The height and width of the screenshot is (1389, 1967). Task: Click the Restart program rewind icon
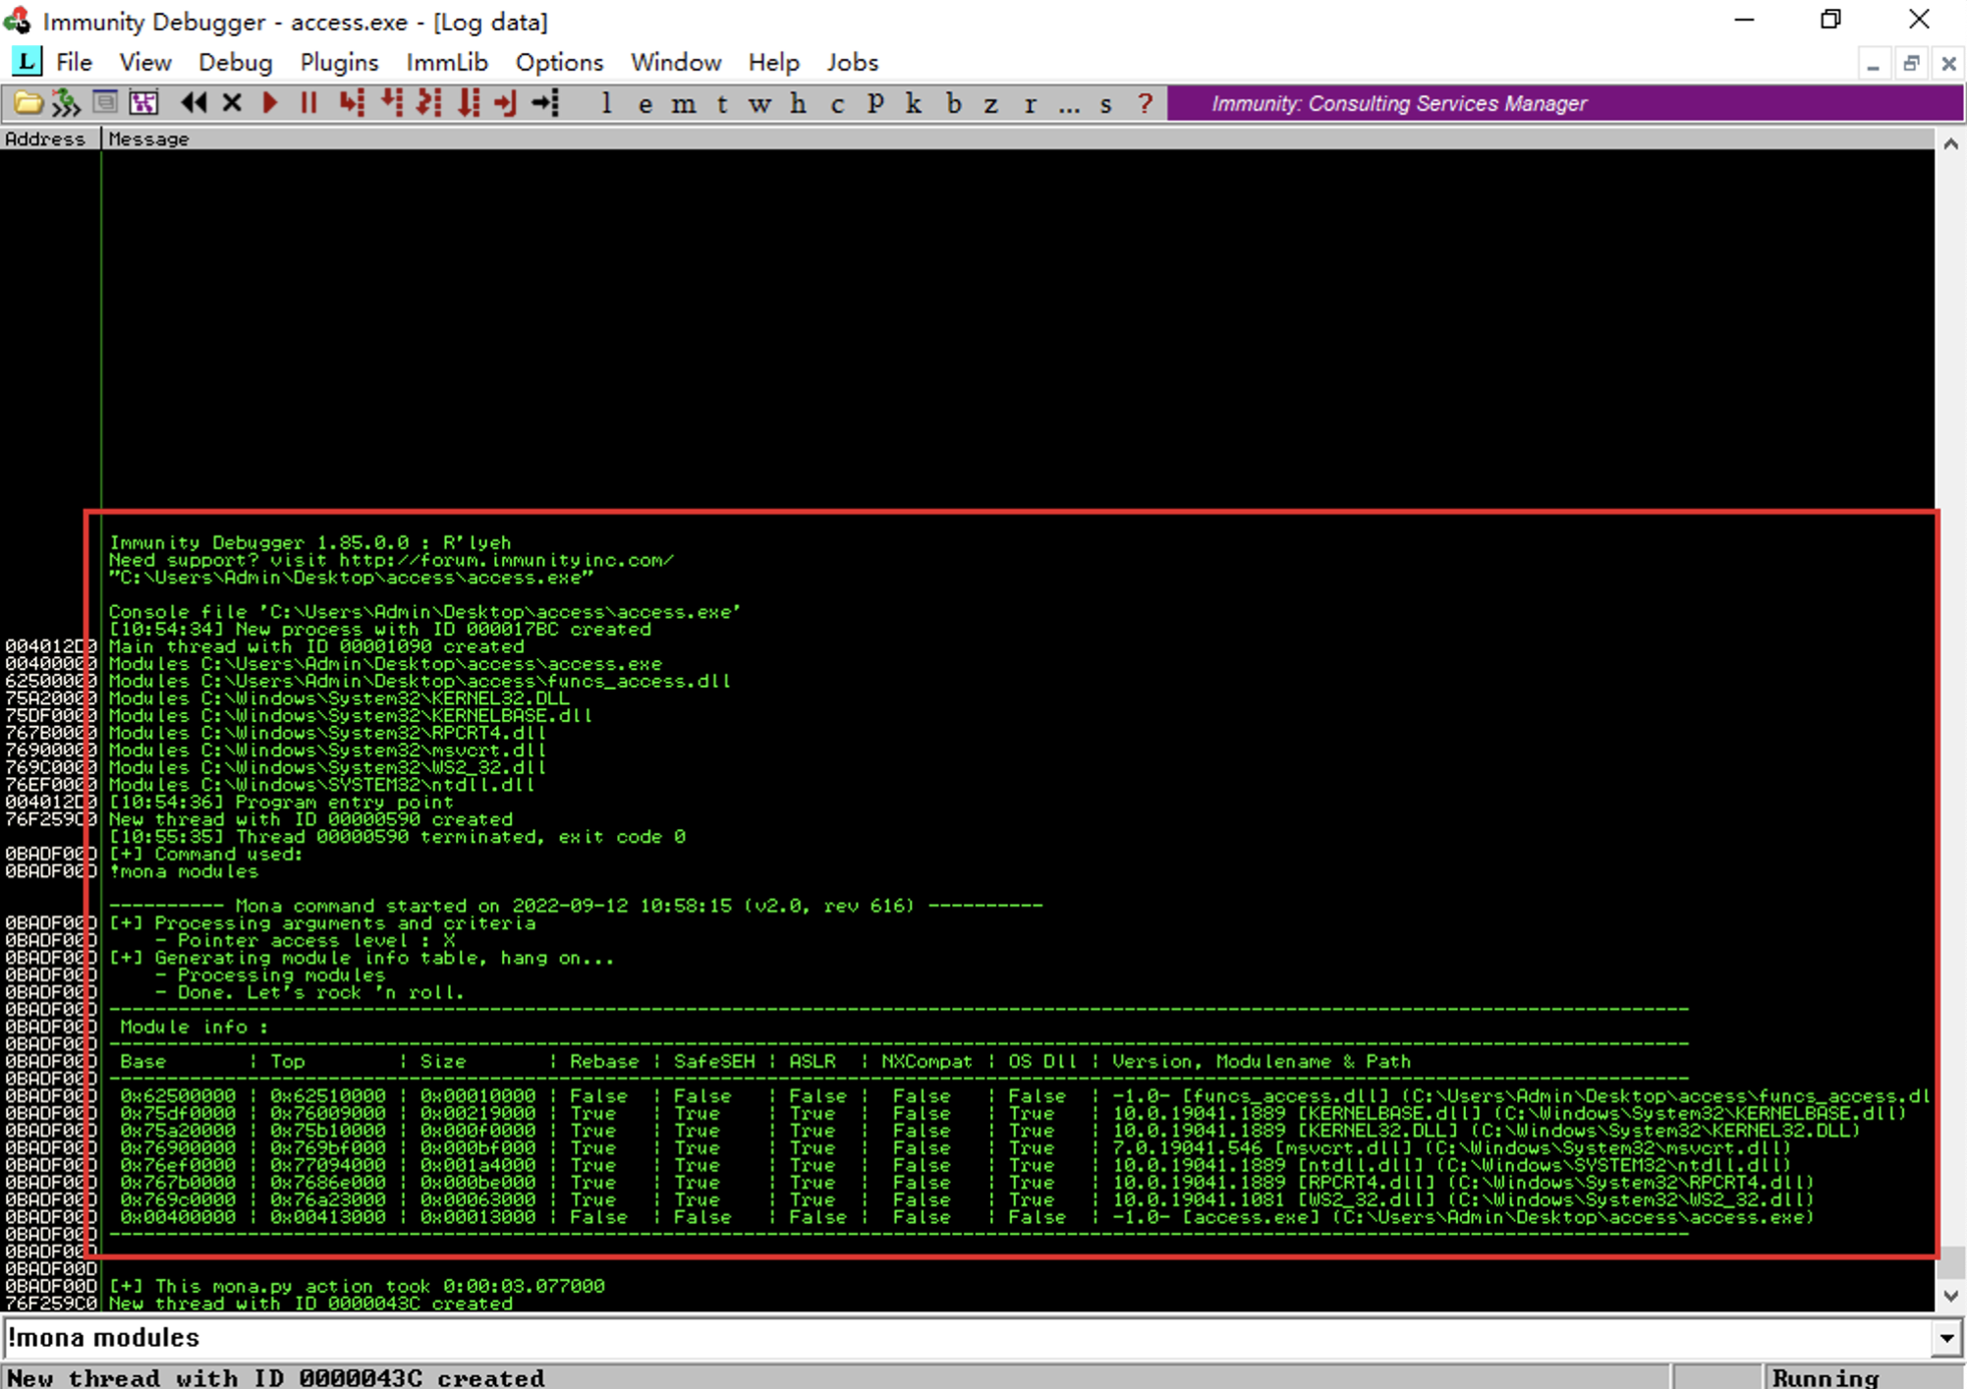194,103
